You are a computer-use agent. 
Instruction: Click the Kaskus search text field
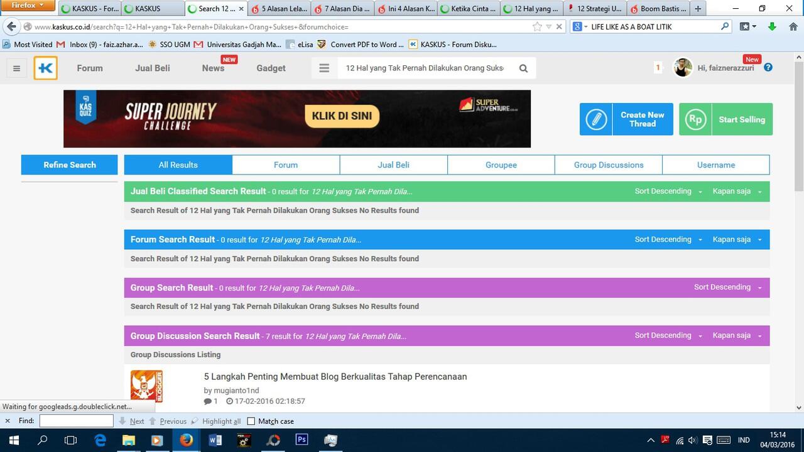(x=425, y=68)
